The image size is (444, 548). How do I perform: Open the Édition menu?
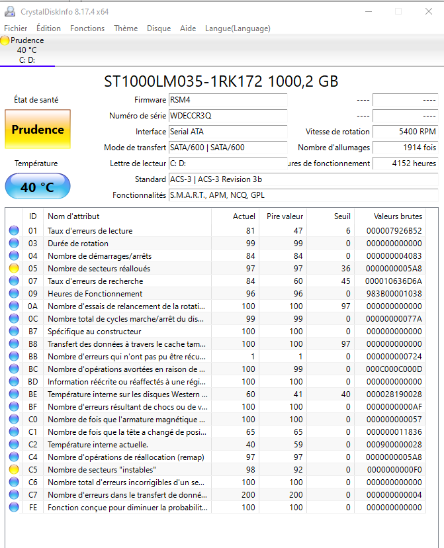tap(48, 28)
